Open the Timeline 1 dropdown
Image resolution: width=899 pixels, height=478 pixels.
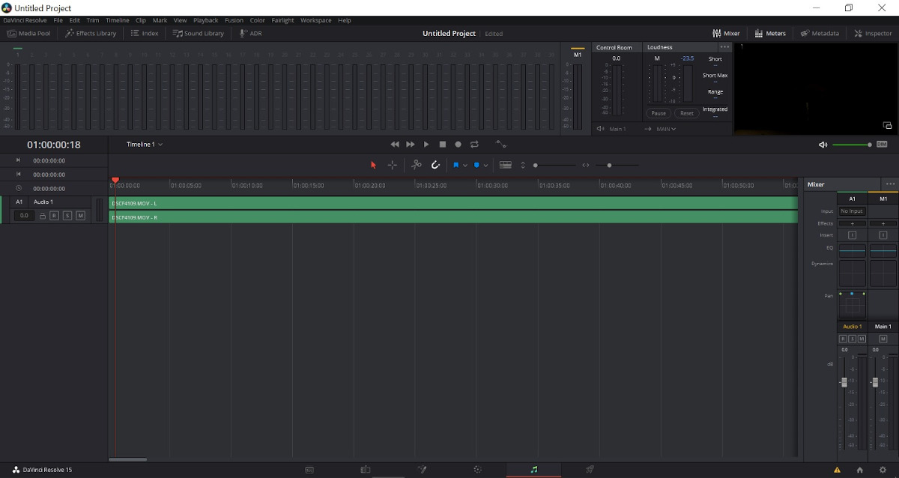pyautogui.click(x=145, y=144)
